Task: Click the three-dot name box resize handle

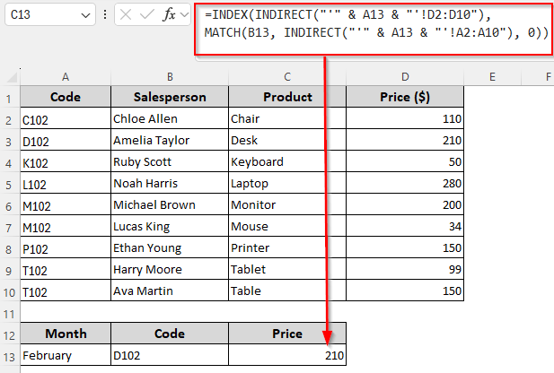Action: click(106, 15)
